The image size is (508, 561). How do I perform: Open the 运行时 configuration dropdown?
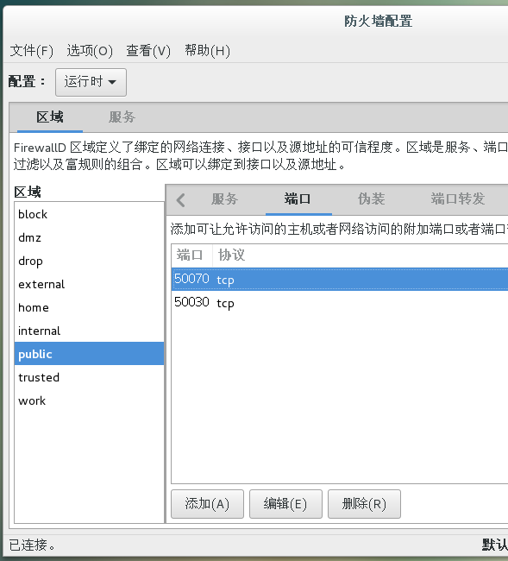click(x=91, y=82)
